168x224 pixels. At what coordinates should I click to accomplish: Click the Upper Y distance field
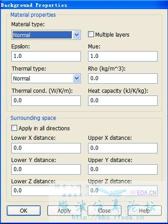tap(123, 170)
